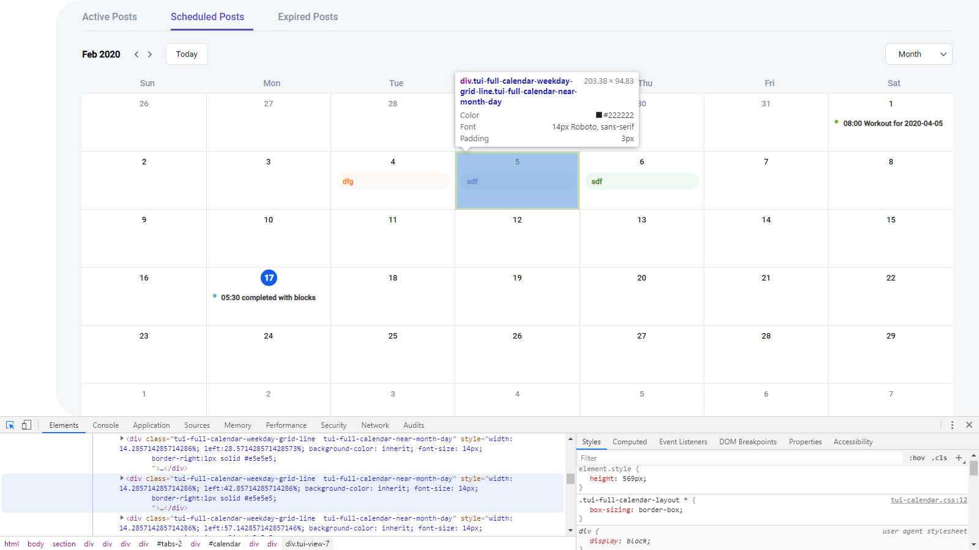The image size is (979, 550).
Task: Navigate to previous month with left chevron
Action: tap(136, 54)
